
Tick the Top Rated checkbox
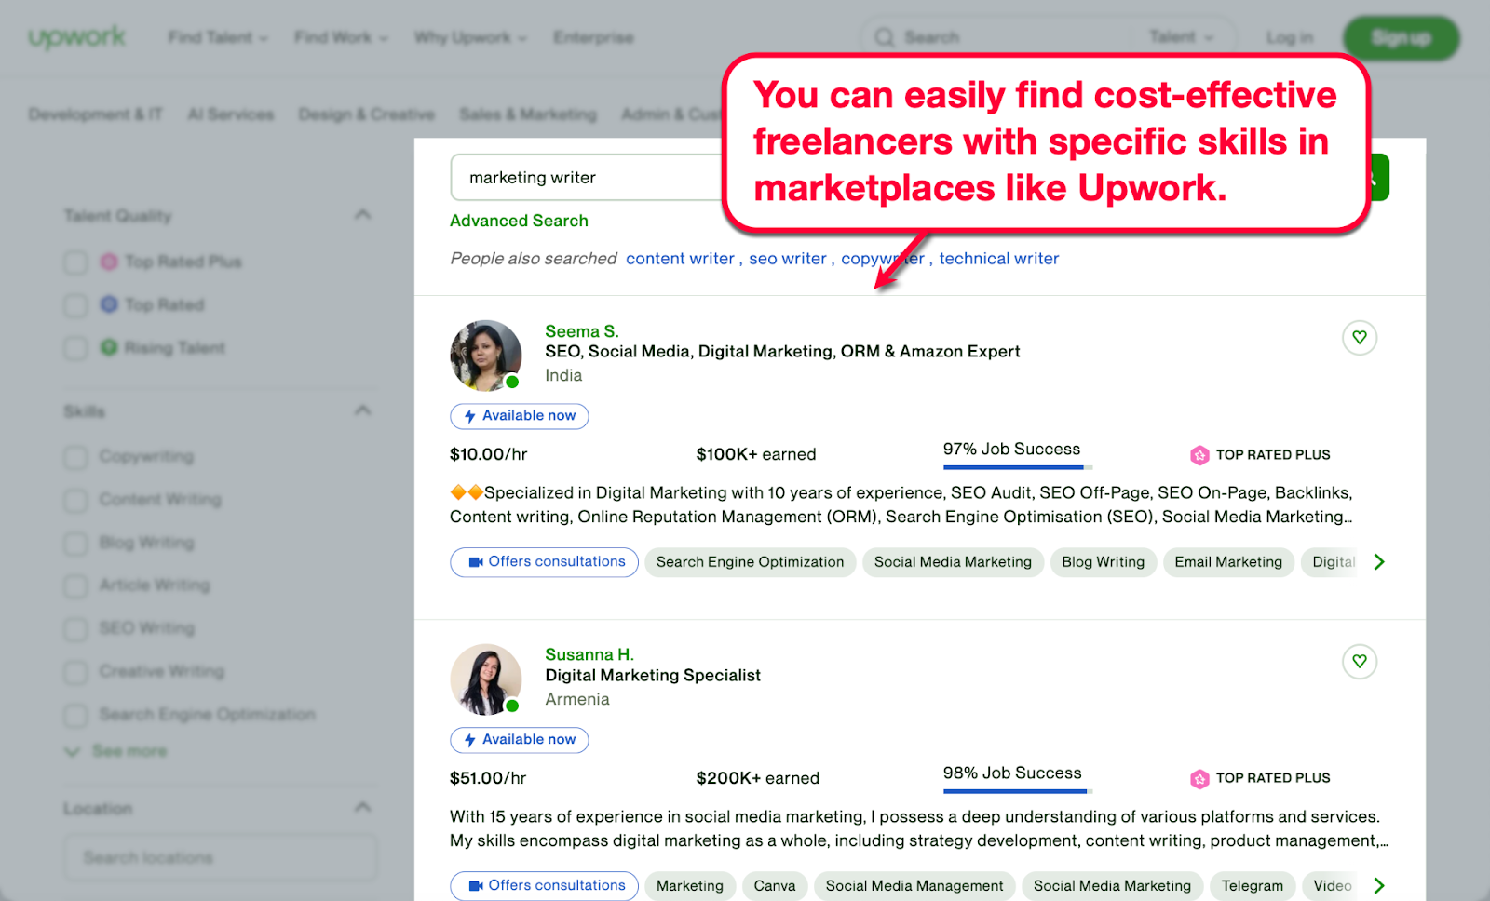(75, 304)
